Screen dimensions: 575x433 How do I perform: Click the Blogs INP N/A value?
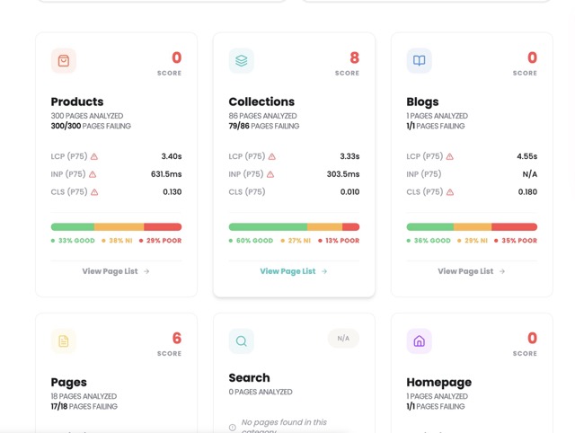pos(530,174)
